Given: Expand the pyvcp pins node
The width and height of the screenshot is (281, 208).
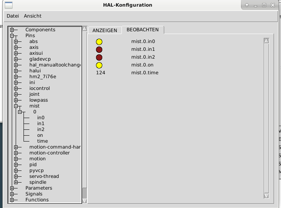Looking at the screenshot, I should (16, 170).
